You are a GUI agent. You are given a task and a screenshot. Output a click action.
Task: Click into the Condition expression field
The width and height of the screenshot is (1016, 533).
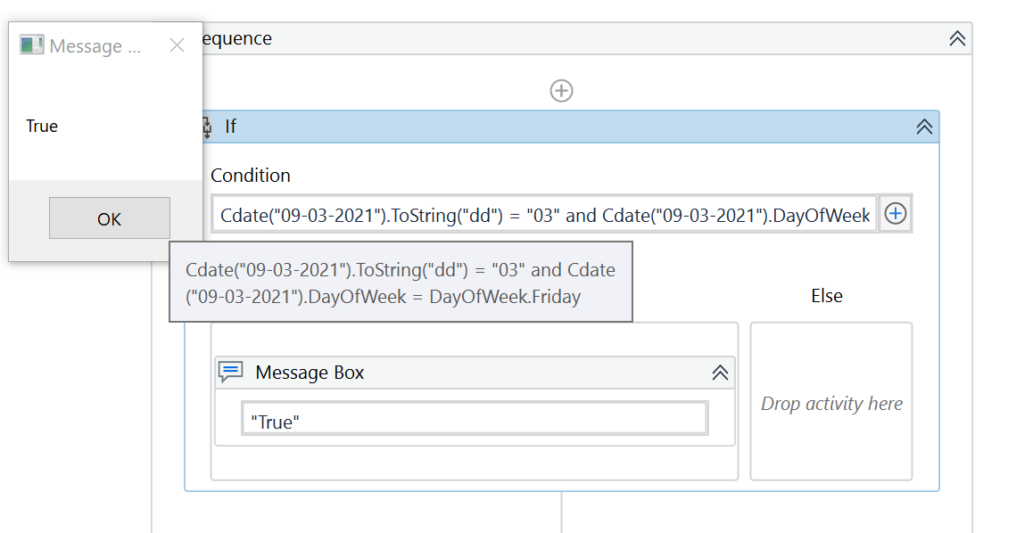(x=544, y=215)
